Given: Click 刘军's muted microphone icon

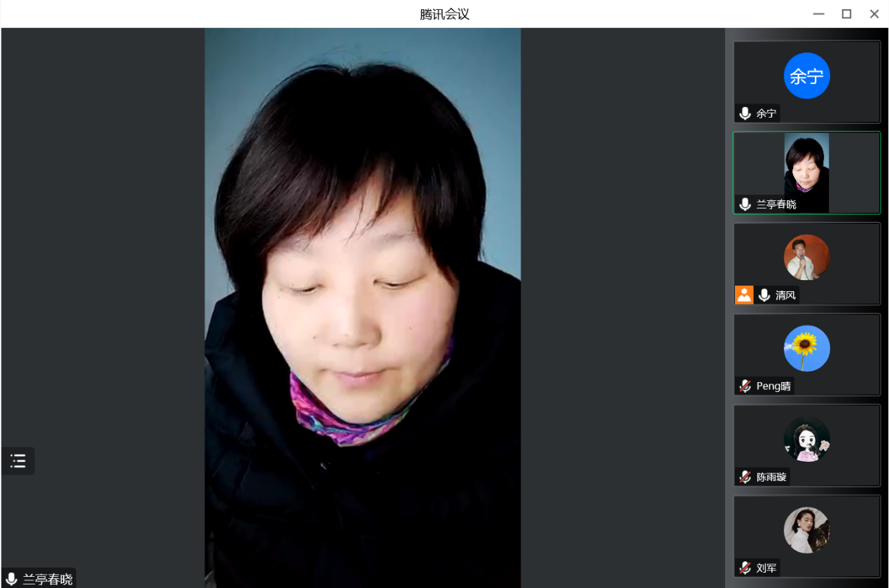Looking at the screenshot, I should pos(745,568).
